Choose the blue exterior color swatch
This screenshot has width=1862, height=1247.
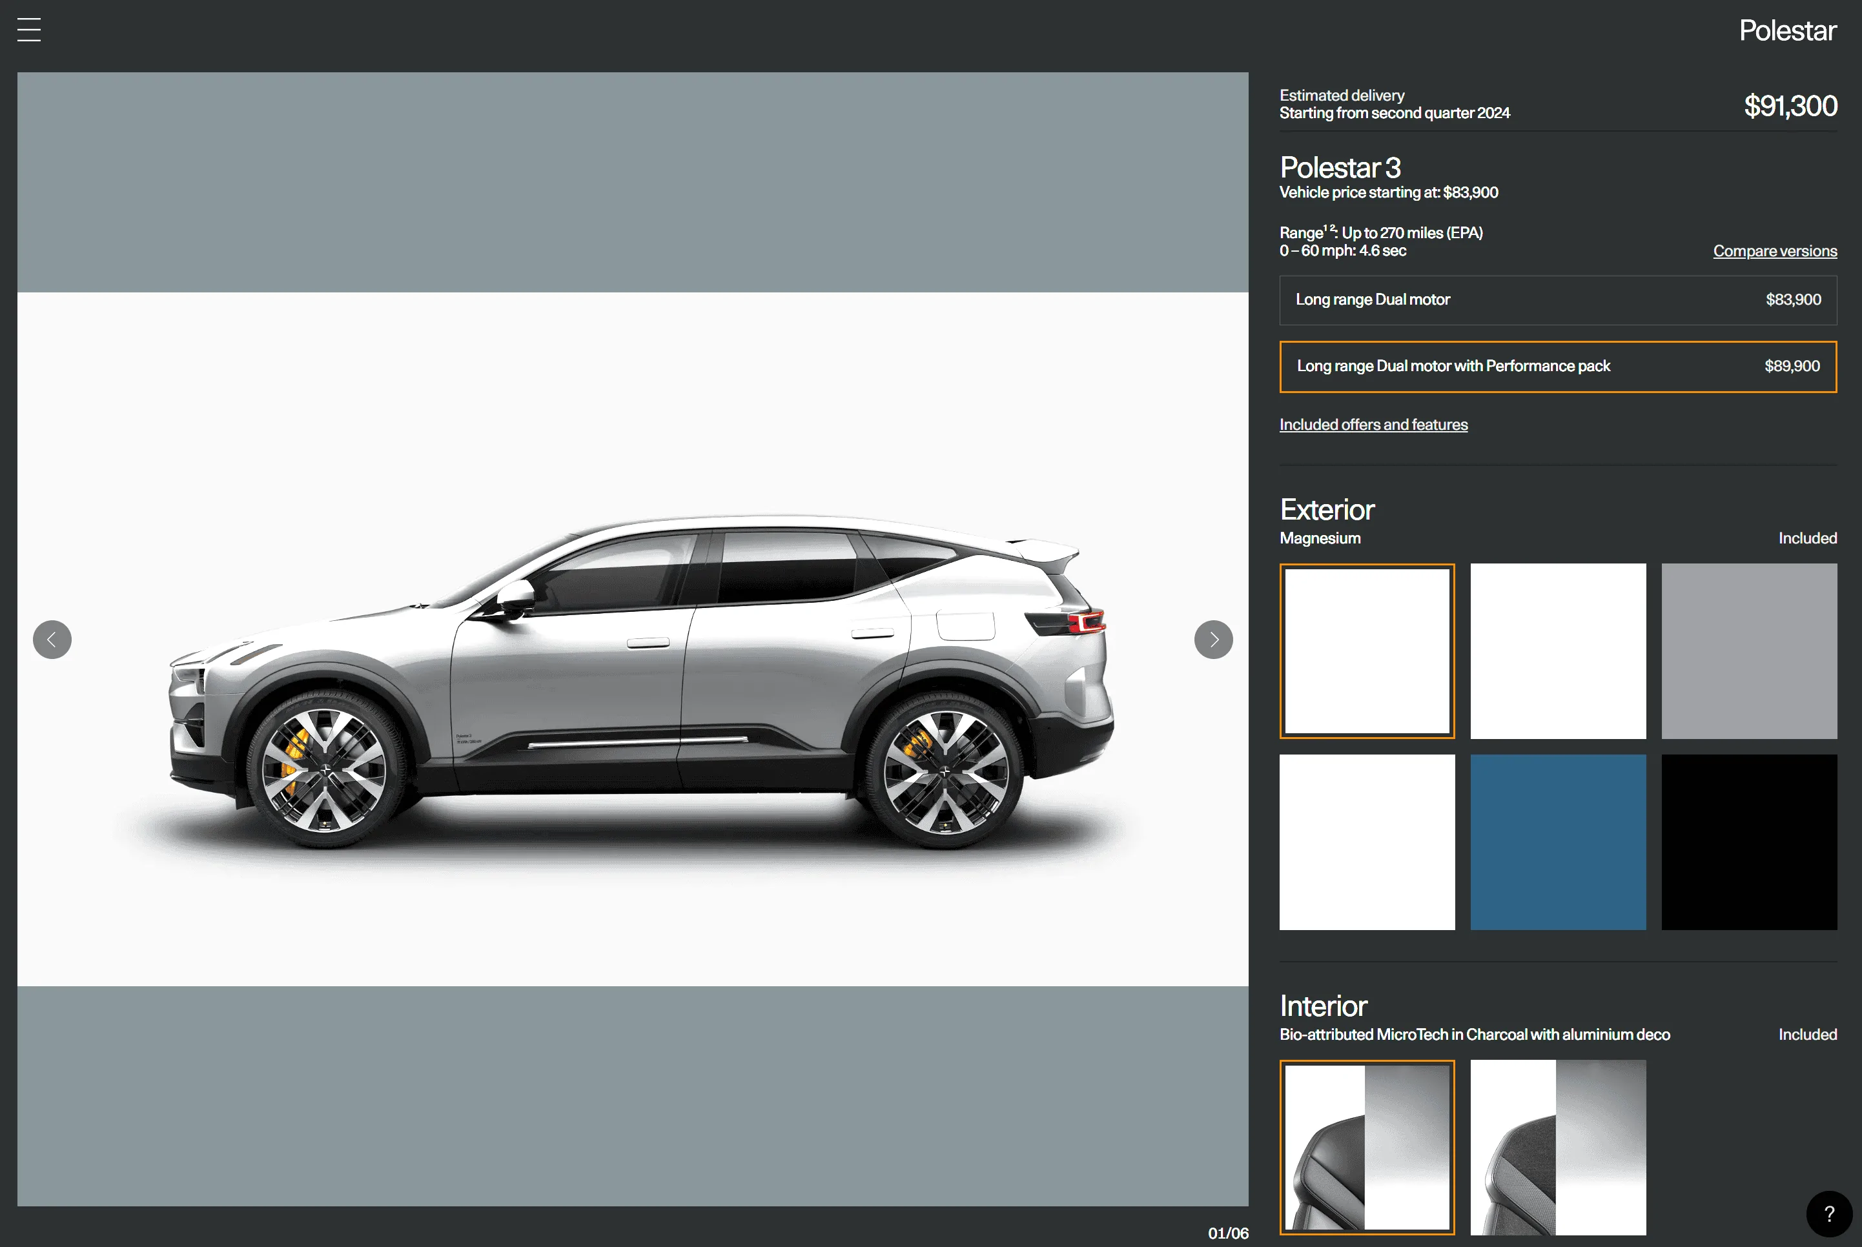coord(1557,842)
